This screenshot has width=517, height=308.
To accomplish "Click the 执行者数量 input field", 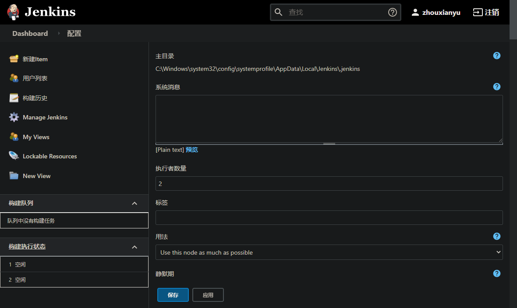I will click(x=329, y=183).
